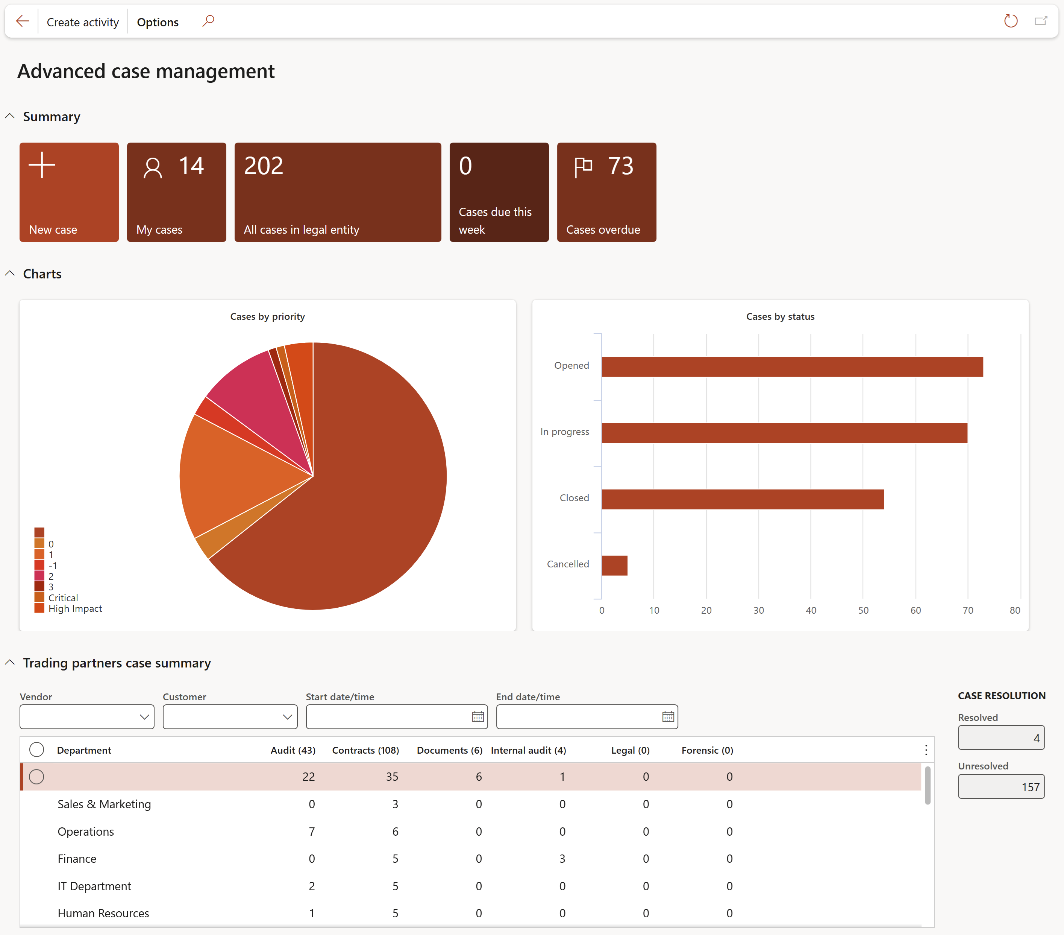1064x935 pixels.
Task: Click Legal (0) column header
Action: pyautogui.click(x=631, y=750)
